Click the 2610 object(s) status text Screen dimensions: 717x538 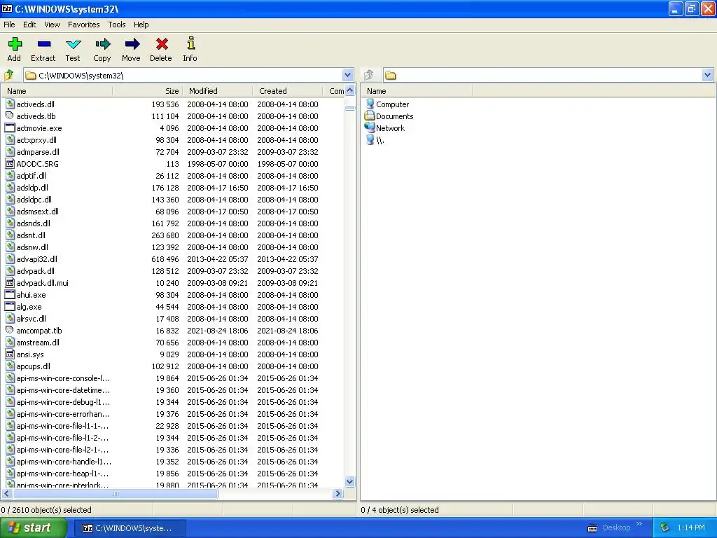pos(46,510)
